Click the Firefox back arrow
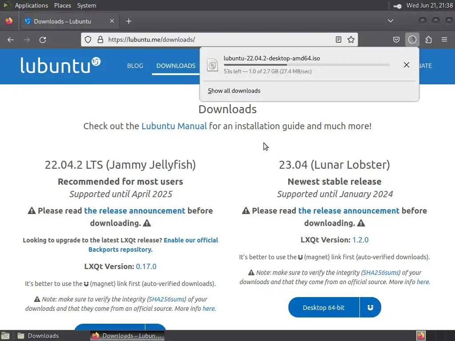This screenshot has height=341, width=455. (x=11, y=40)
